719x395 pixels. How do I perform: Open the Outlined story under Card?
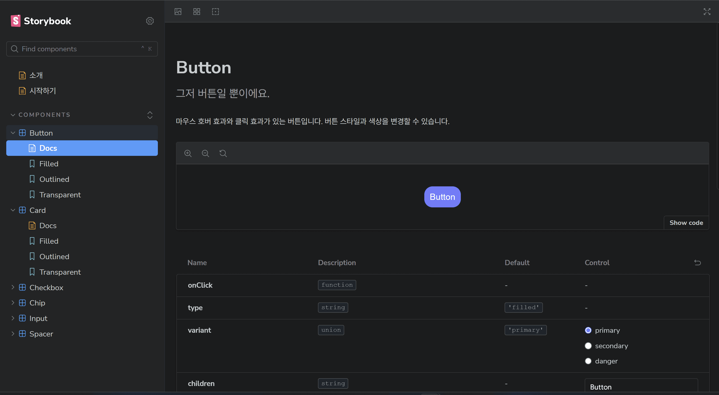[54, 256]
